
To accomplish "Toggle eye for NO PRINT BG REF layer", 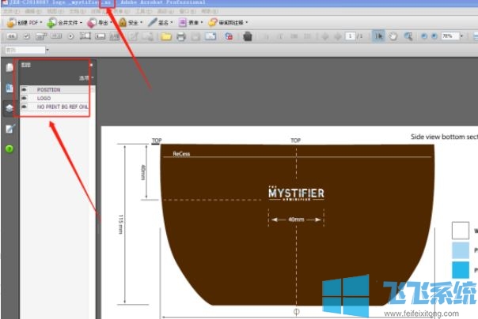I will pos(24,106).
